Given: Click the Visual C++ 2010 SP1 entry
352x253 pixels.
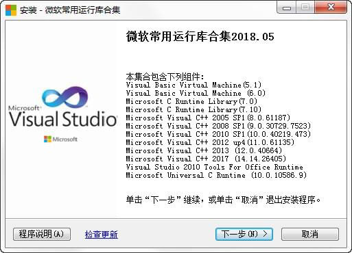Looking at the screenshot, I should pyautogui.click(x=218, y=134).
